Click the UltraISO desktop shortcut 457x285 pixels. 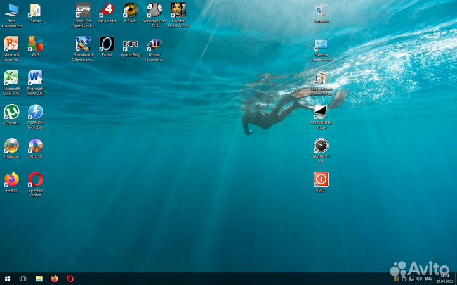pos(36,146)
